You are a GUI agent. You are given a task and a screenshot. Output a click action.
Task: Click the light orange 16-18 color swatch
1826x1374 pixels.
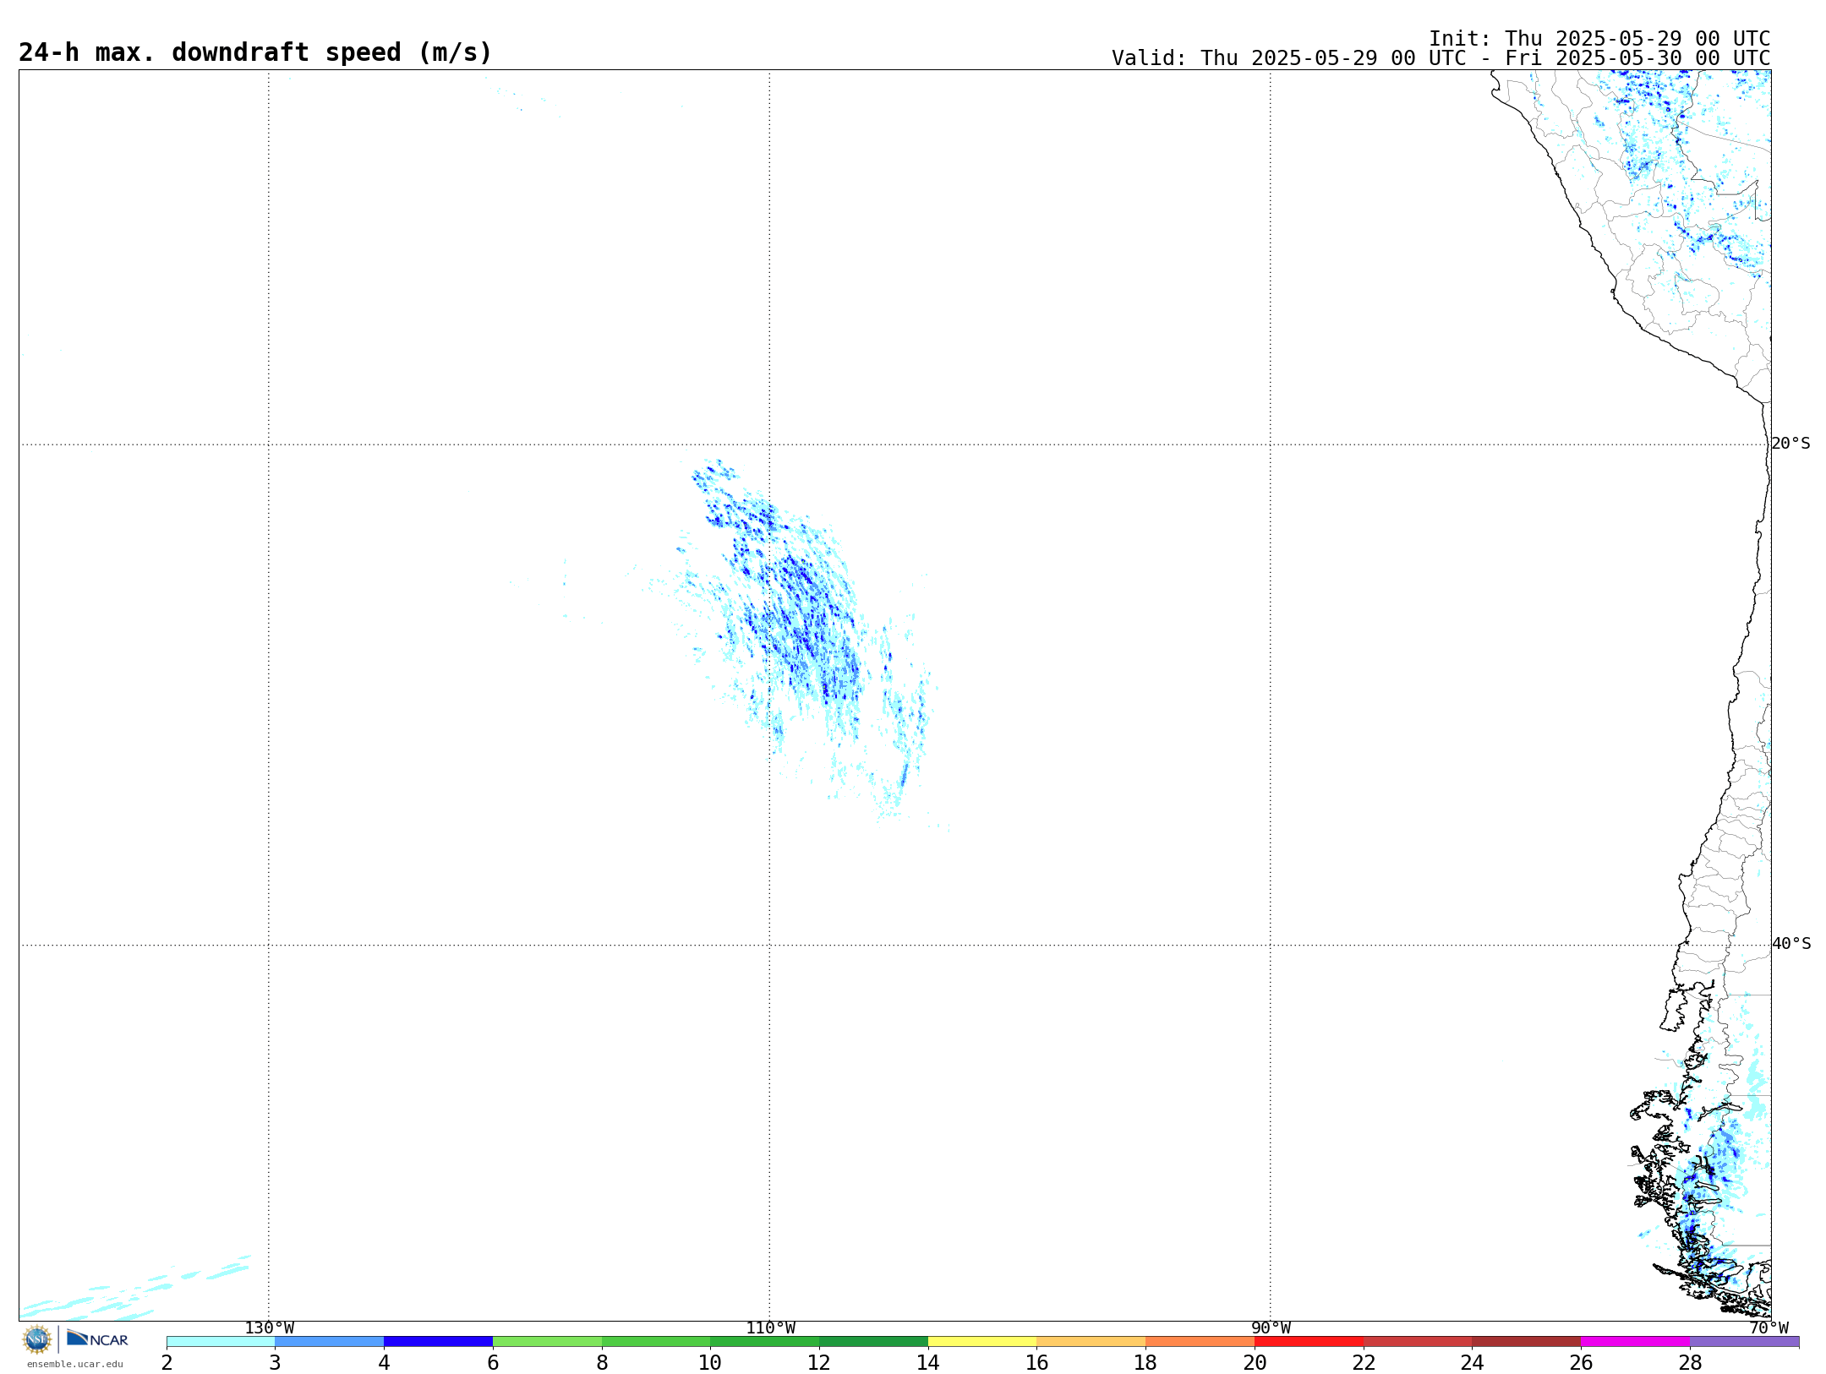tap(1091, 1341)
